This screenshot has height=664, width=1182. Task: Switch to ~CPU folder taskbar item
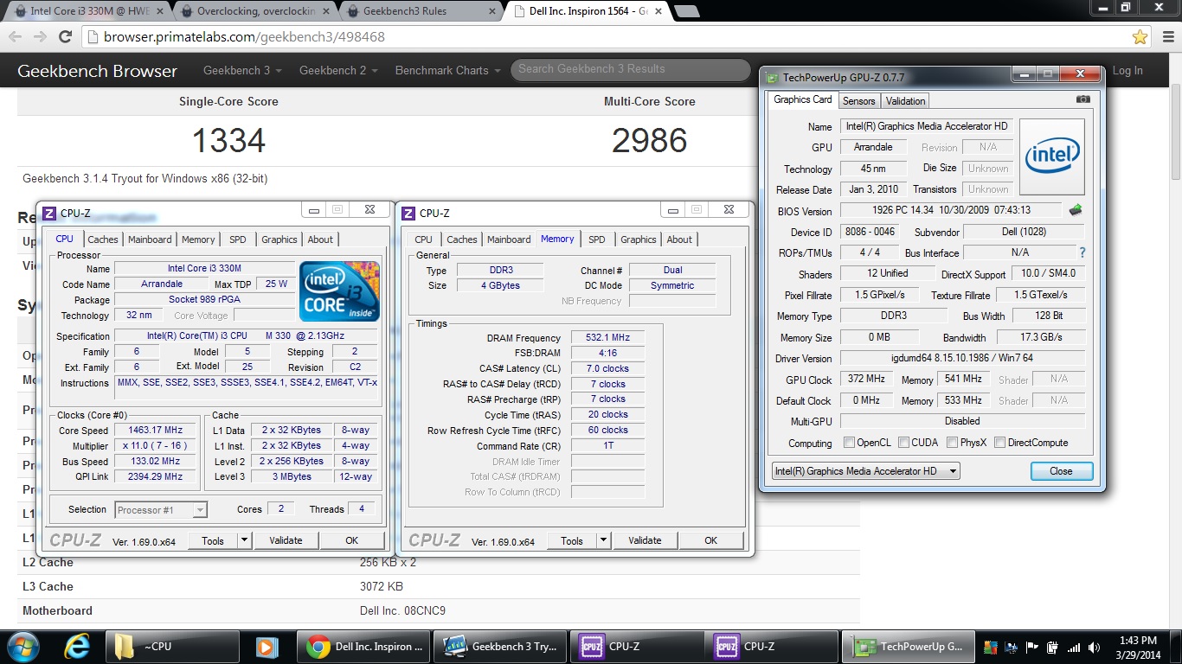click(172, 646)
